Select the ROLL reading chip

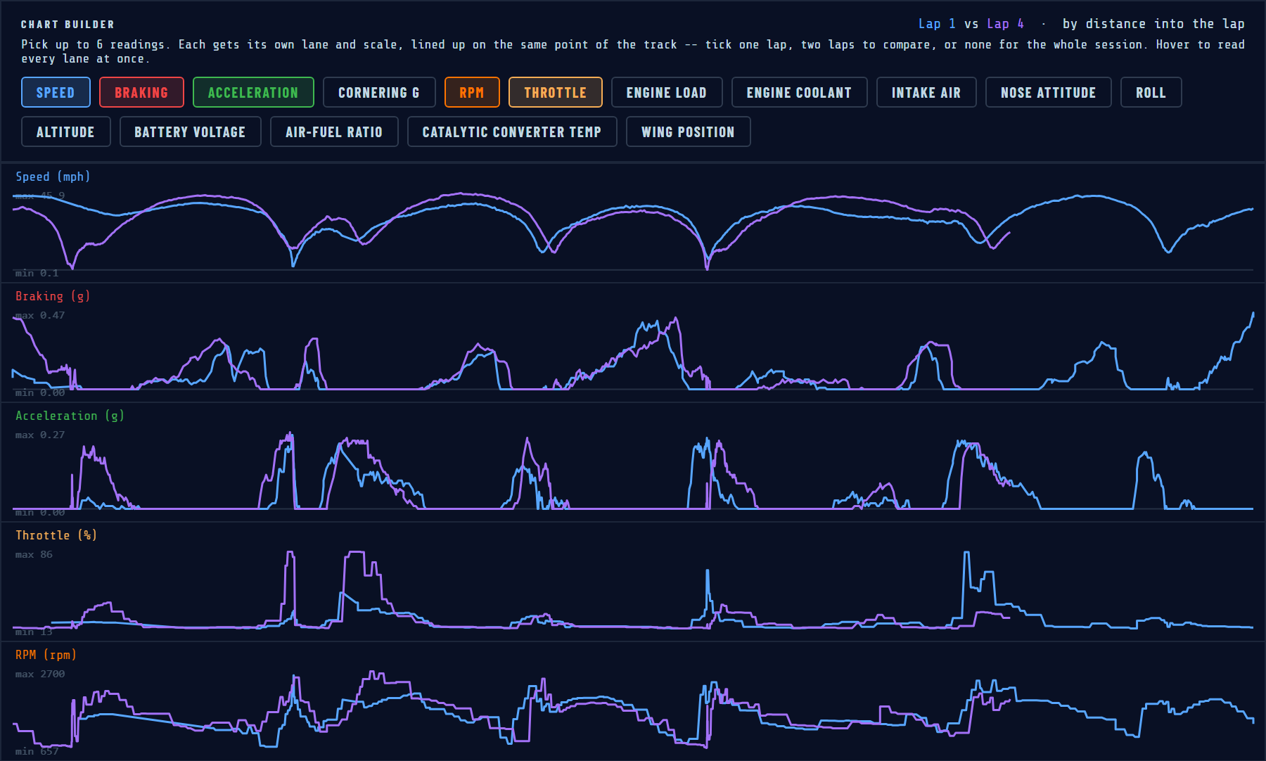[1151, 92]
